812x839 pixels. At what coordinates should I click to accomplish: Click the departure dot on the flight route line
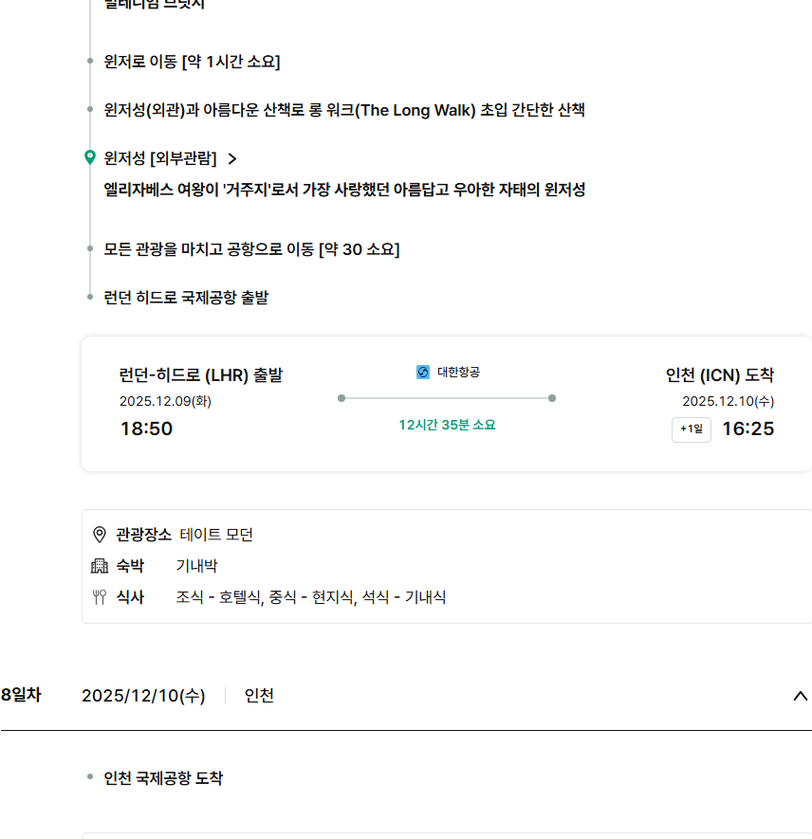tap(341, 398)
